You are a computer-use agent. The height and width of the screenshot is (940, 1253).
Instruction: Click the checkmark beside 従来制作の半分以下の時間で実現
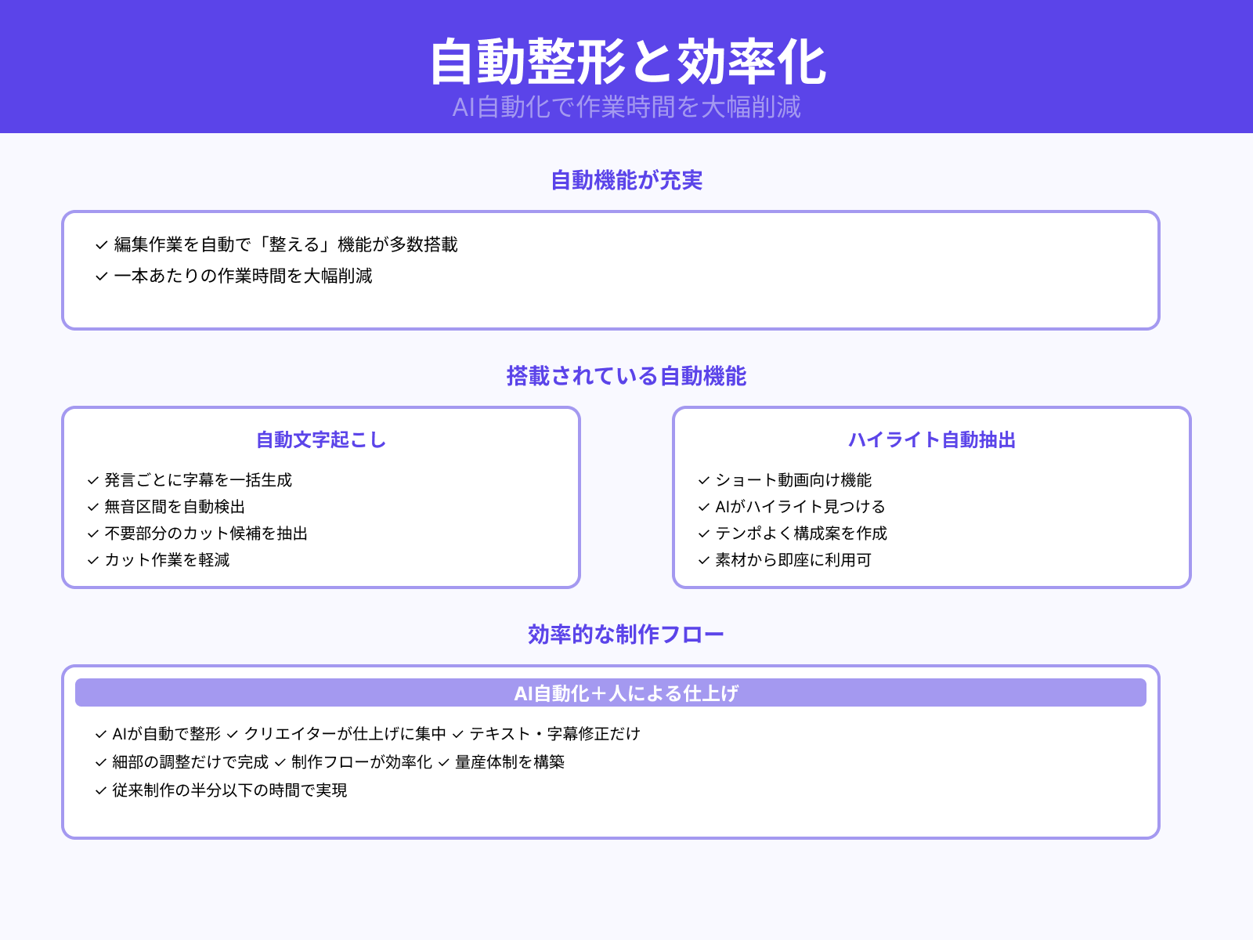[x=99, y=791]
